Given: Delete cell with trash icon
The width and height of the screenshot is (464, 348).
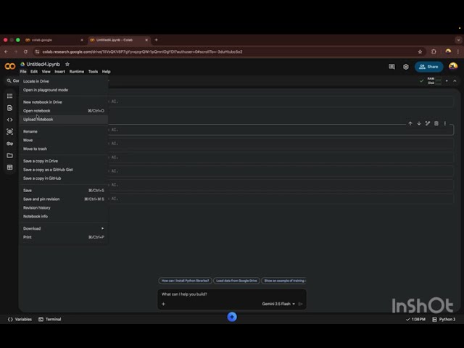Looking at the screenshot, I should (436, 123).
